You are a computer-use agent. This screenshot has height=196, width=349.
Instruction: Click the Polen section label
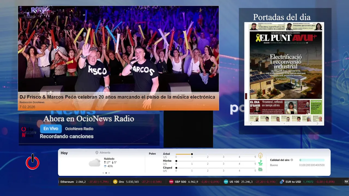coord(152,154)
